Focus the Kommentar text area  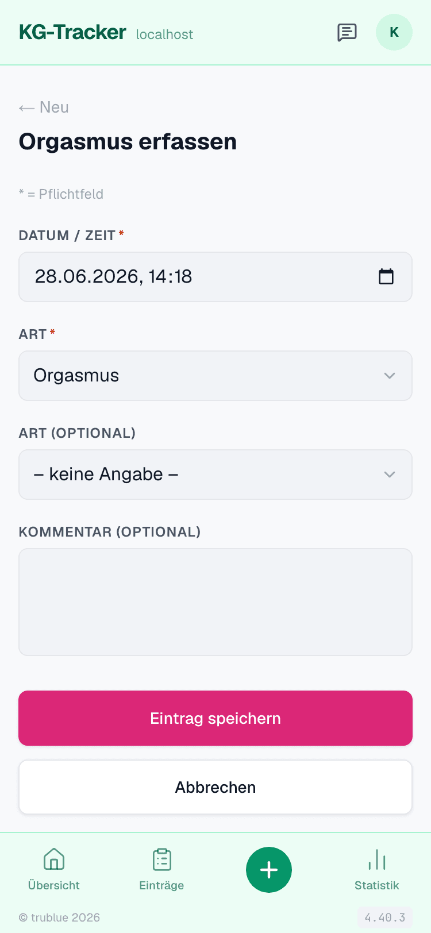pyautogui.click(x=215, y=602)
